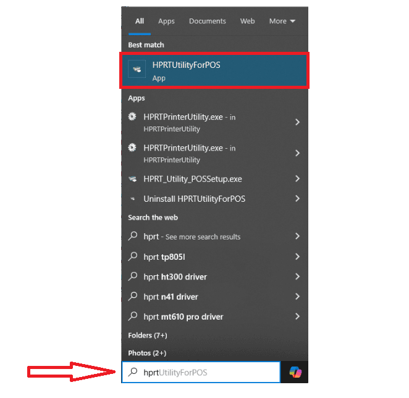The image size is (409, 398).
Task: Click the Uninstall HPRTUtilityForPOS icon
Action: coord(132,199)
